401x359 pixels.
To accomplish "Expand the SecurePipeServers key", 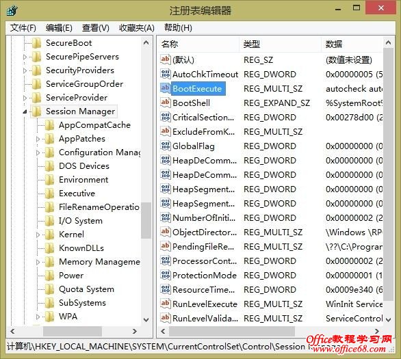I will pyautogui.click(x=25, y=57).
